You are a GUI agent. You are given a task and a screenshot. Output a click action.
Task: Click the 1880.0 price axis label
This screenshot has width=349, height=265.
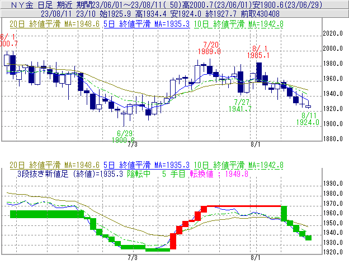[333, 139]
